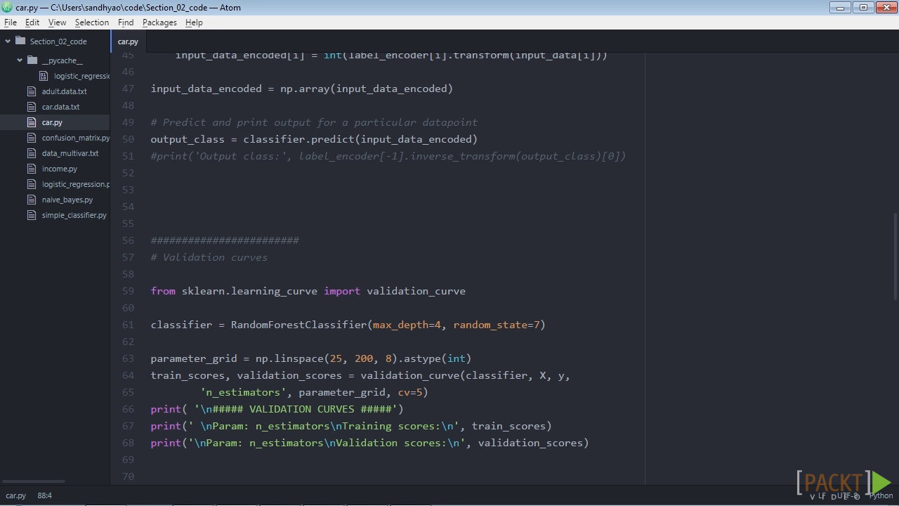Open data_multivar.txt in the tree view

coord(70,153)
